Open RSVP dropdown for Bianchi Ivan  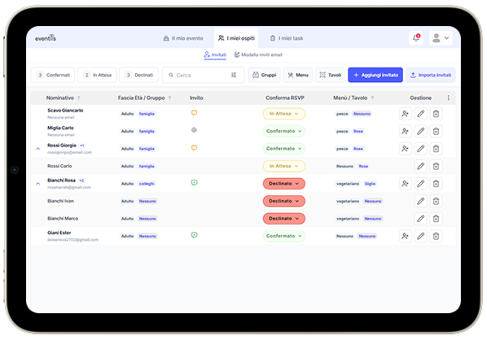click(284, 201)
